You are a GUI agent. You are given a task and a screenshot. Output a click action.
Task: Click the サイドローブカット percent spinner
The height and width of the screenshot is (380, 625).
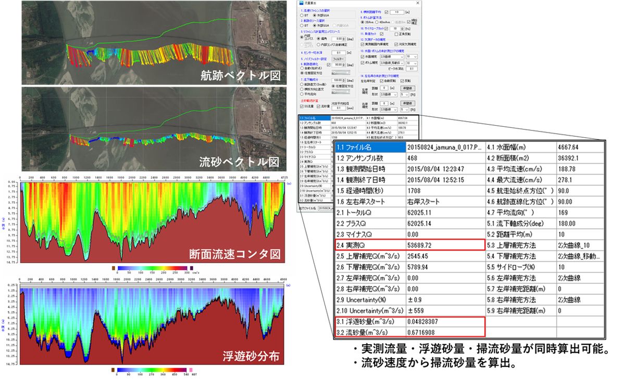coord(397,29)
